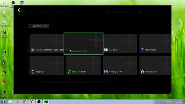Click Razer Game Booster taskbar icon
185x104 pixels.
pos(46,102)
